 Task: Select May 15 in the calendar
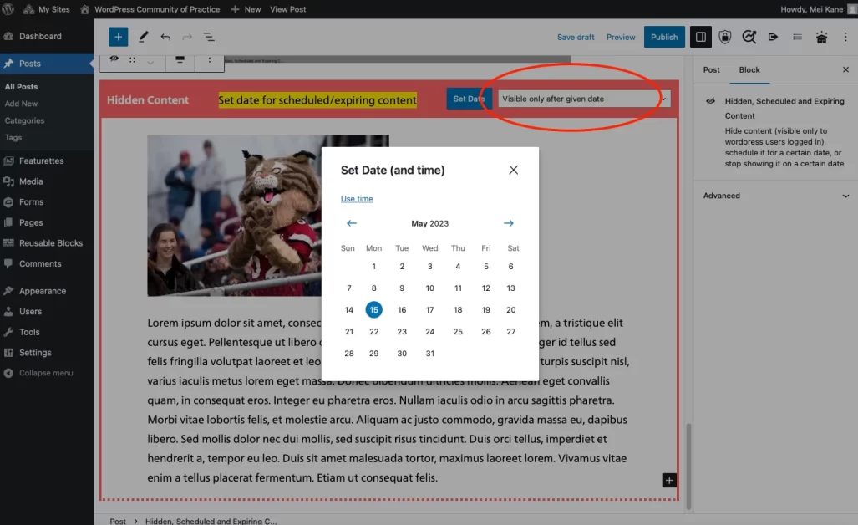click(373, 310)
